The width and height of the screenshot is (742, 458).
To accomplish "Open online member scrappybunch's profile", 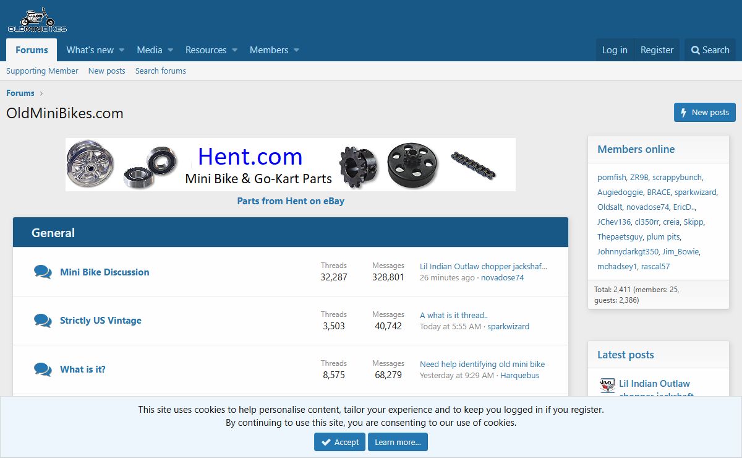I will tap(677, 178).
